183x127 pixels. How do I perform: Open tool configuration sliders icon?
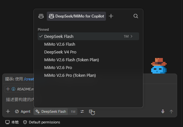(82, 111)
